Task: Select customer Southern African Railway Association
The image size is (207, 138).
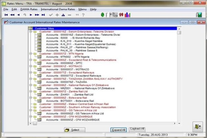Action: tap(78, 107)
